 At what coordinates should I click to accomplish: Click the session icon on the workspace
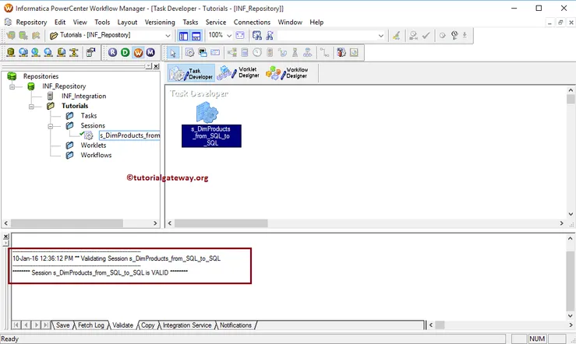pos(207,113)
